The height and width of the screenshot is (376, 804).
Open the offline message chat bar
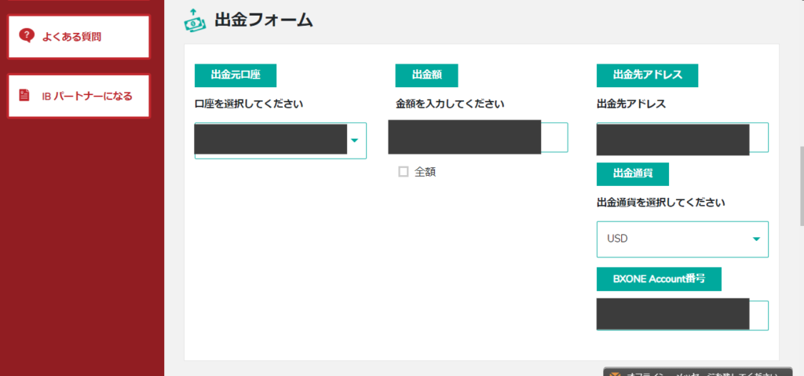coord(697,372)
